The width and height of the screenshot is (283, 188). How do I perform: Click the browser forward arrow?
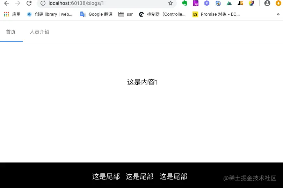pyautogui.click(x=18, y=3)
